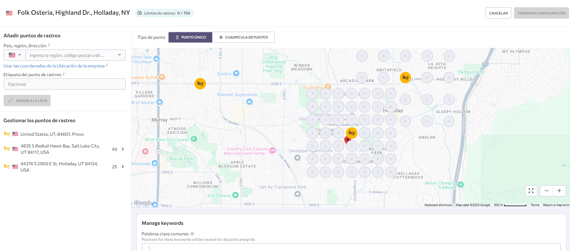The width and height of the screenshot is (570, 251).
Task: Zoom in the map
Action: (559, 191)
